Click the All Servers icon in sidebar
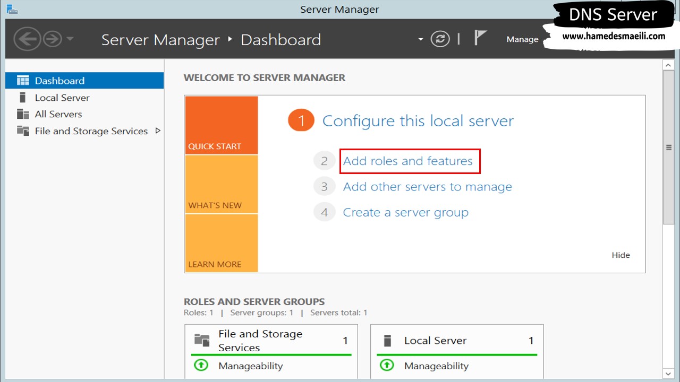The width and height of the screenshot is (680, 382). click(23, 114)
